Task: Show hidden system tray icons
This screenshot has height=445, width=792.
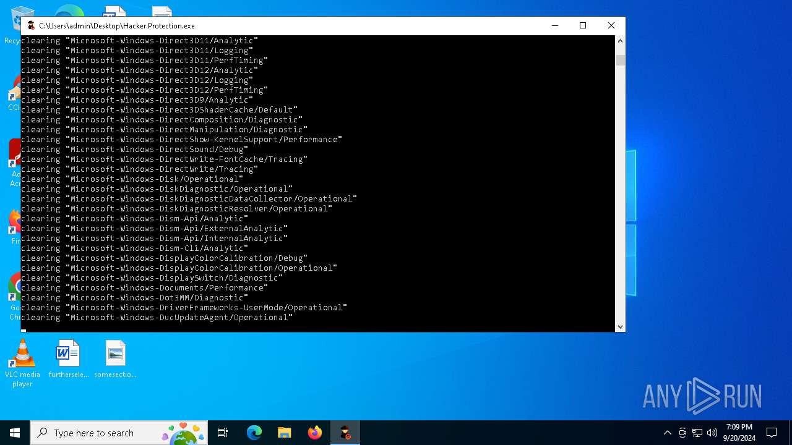Action: pos(667,433)
